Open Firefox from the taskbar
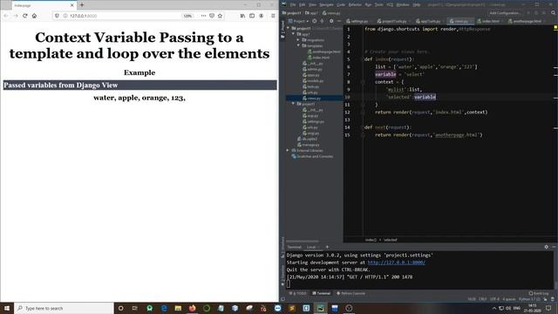558x314 pixels. pyautogui.click(x=192, y=308)
